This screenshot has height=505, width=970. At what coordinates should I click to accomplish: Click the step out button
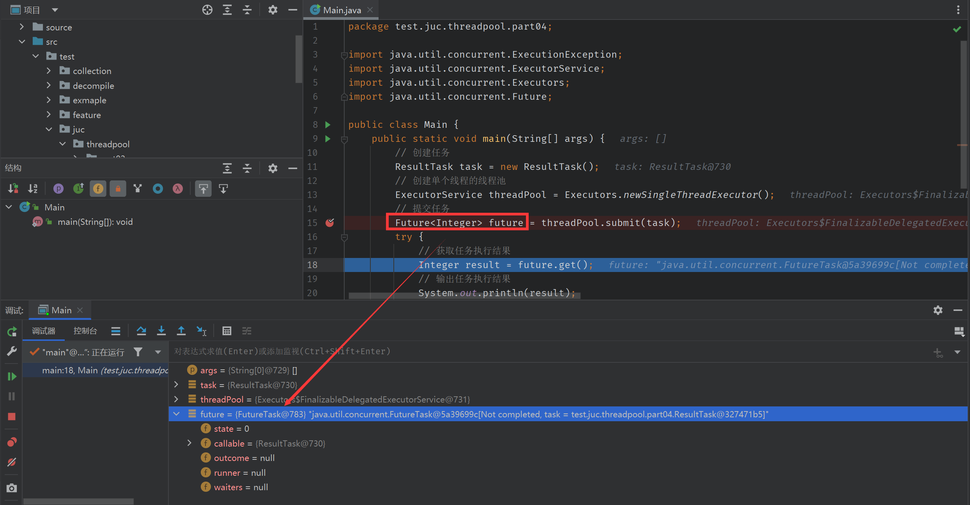(x=181, y=331)
